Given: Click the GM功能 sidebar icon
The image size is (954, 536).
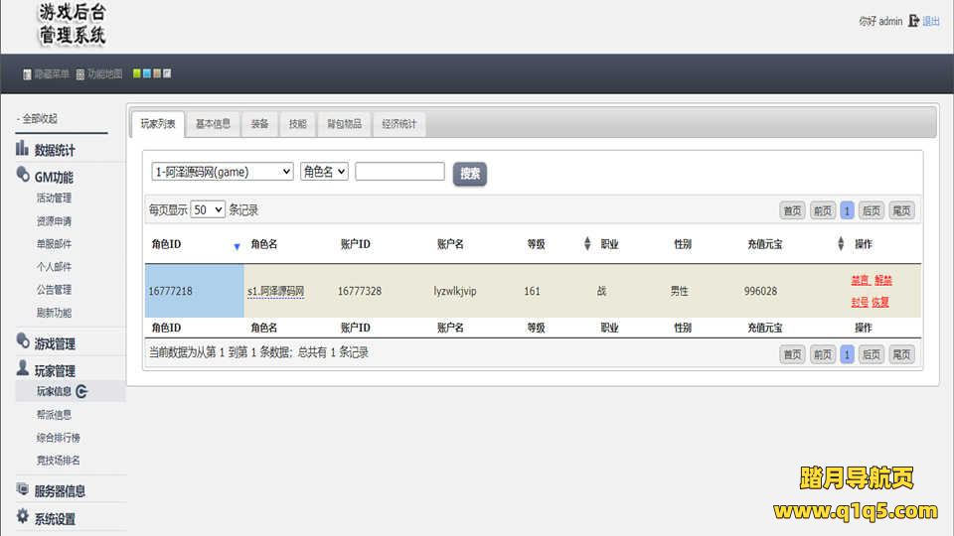Looking at the screenshot, I should click(23, 176).
